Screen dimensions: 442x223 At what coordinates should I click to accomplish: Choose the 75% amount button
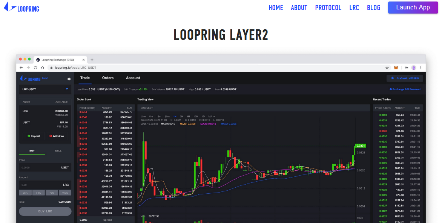[x=52, y=193]
